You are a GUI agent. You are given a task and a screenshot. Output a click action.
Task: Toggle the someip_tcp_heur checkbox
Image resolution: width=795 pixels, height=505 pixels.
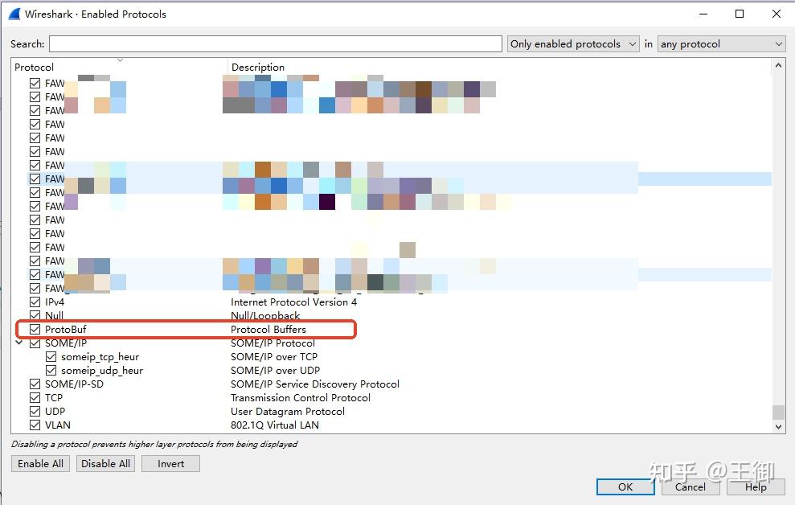50,356
